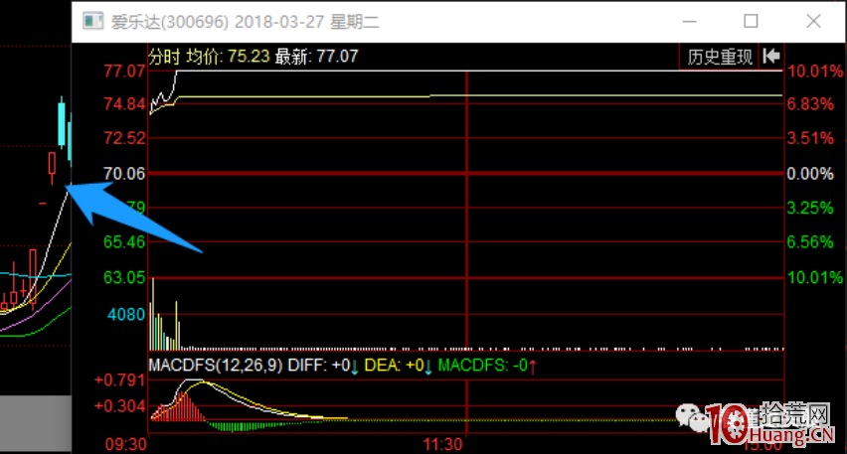Image resolution: width=847 pixels, height=454 pixels.
Task: Click the 11:30 time axis label
Action: pyautogui.click(x=442, y=445)
